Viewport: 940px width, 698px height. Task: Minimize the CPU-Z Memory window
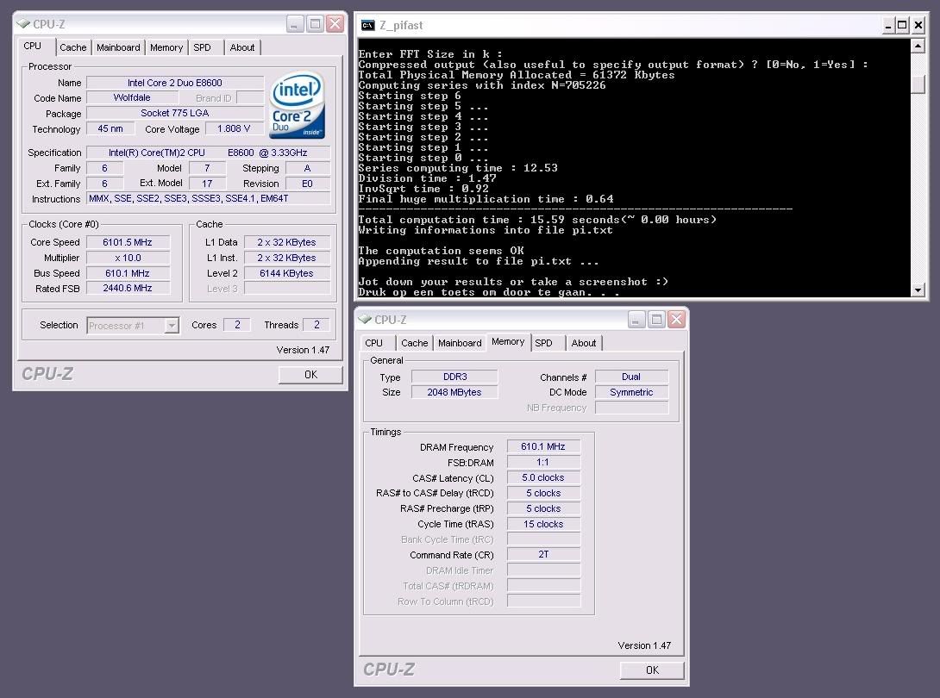point(636,320)
